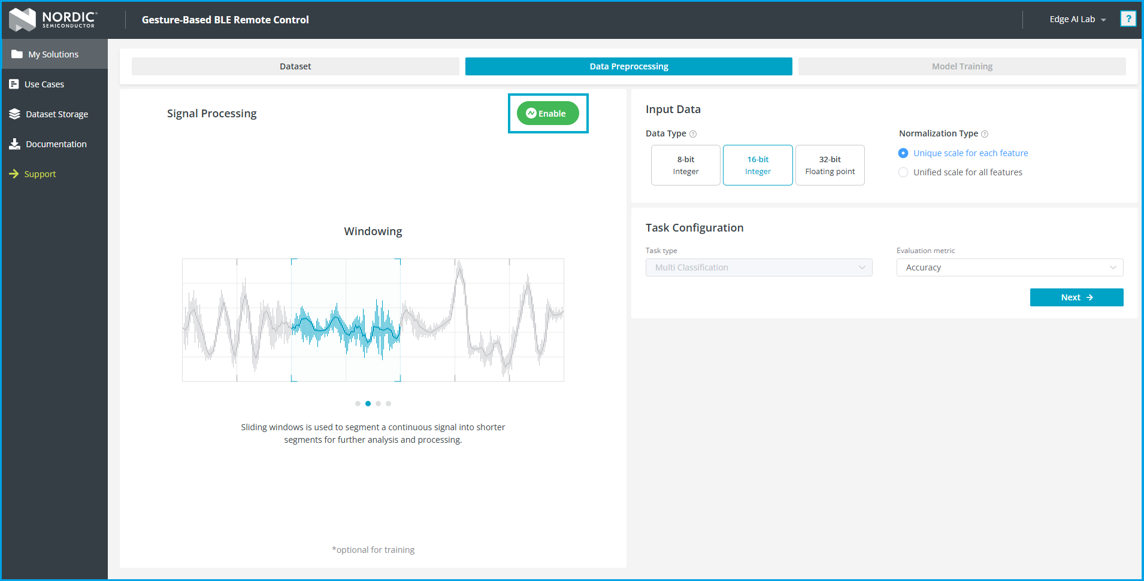Click the optional for training note
Viewport: 1144px width, 581px height.
click(373, 550)
